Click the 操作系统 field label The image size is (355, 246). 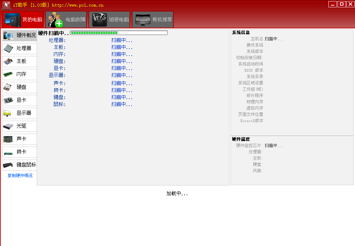[x=255, y=45]
